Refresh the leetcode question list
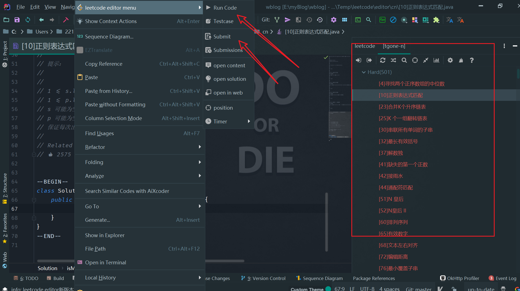This screenshot has width=520, height=291. [383, 60]
